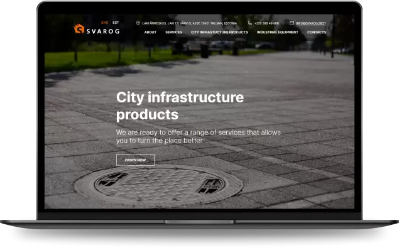399x250 pixels.
Task: Switch language to ENG
Action: click(104, 23)
